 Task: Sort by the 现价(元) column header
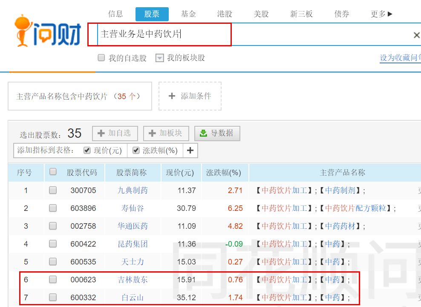[180, 173]
